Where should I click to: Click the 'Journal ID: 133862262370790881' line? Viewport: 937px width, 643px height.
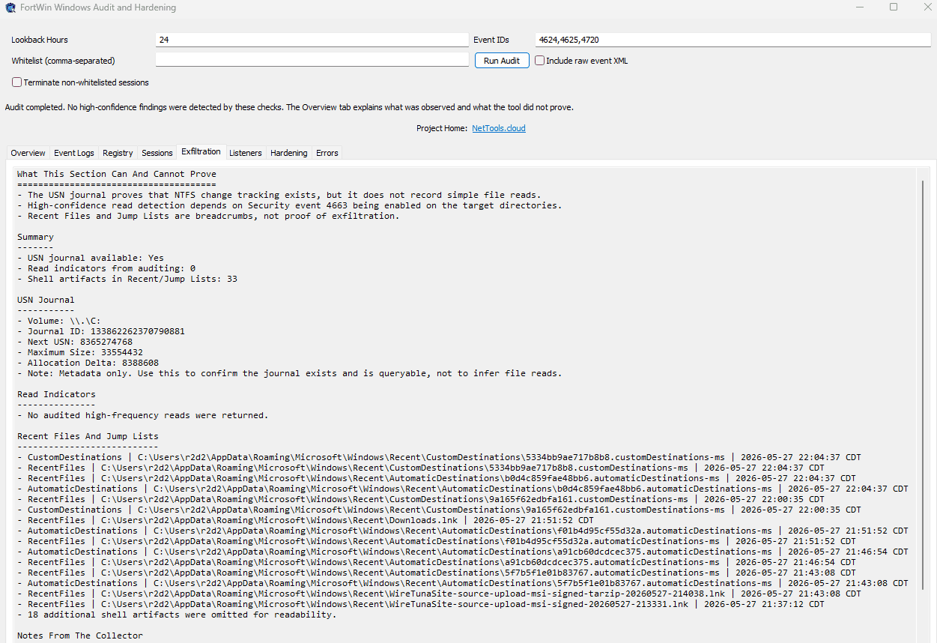coord(101,331)
